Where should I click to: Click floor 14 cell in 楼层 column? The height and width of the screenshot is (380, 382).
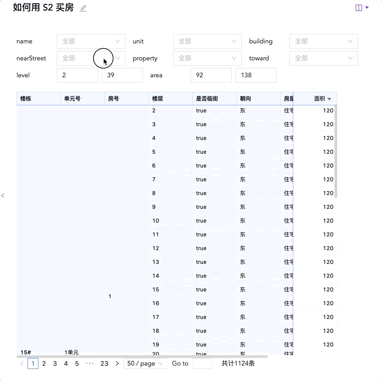pos(170,276)
